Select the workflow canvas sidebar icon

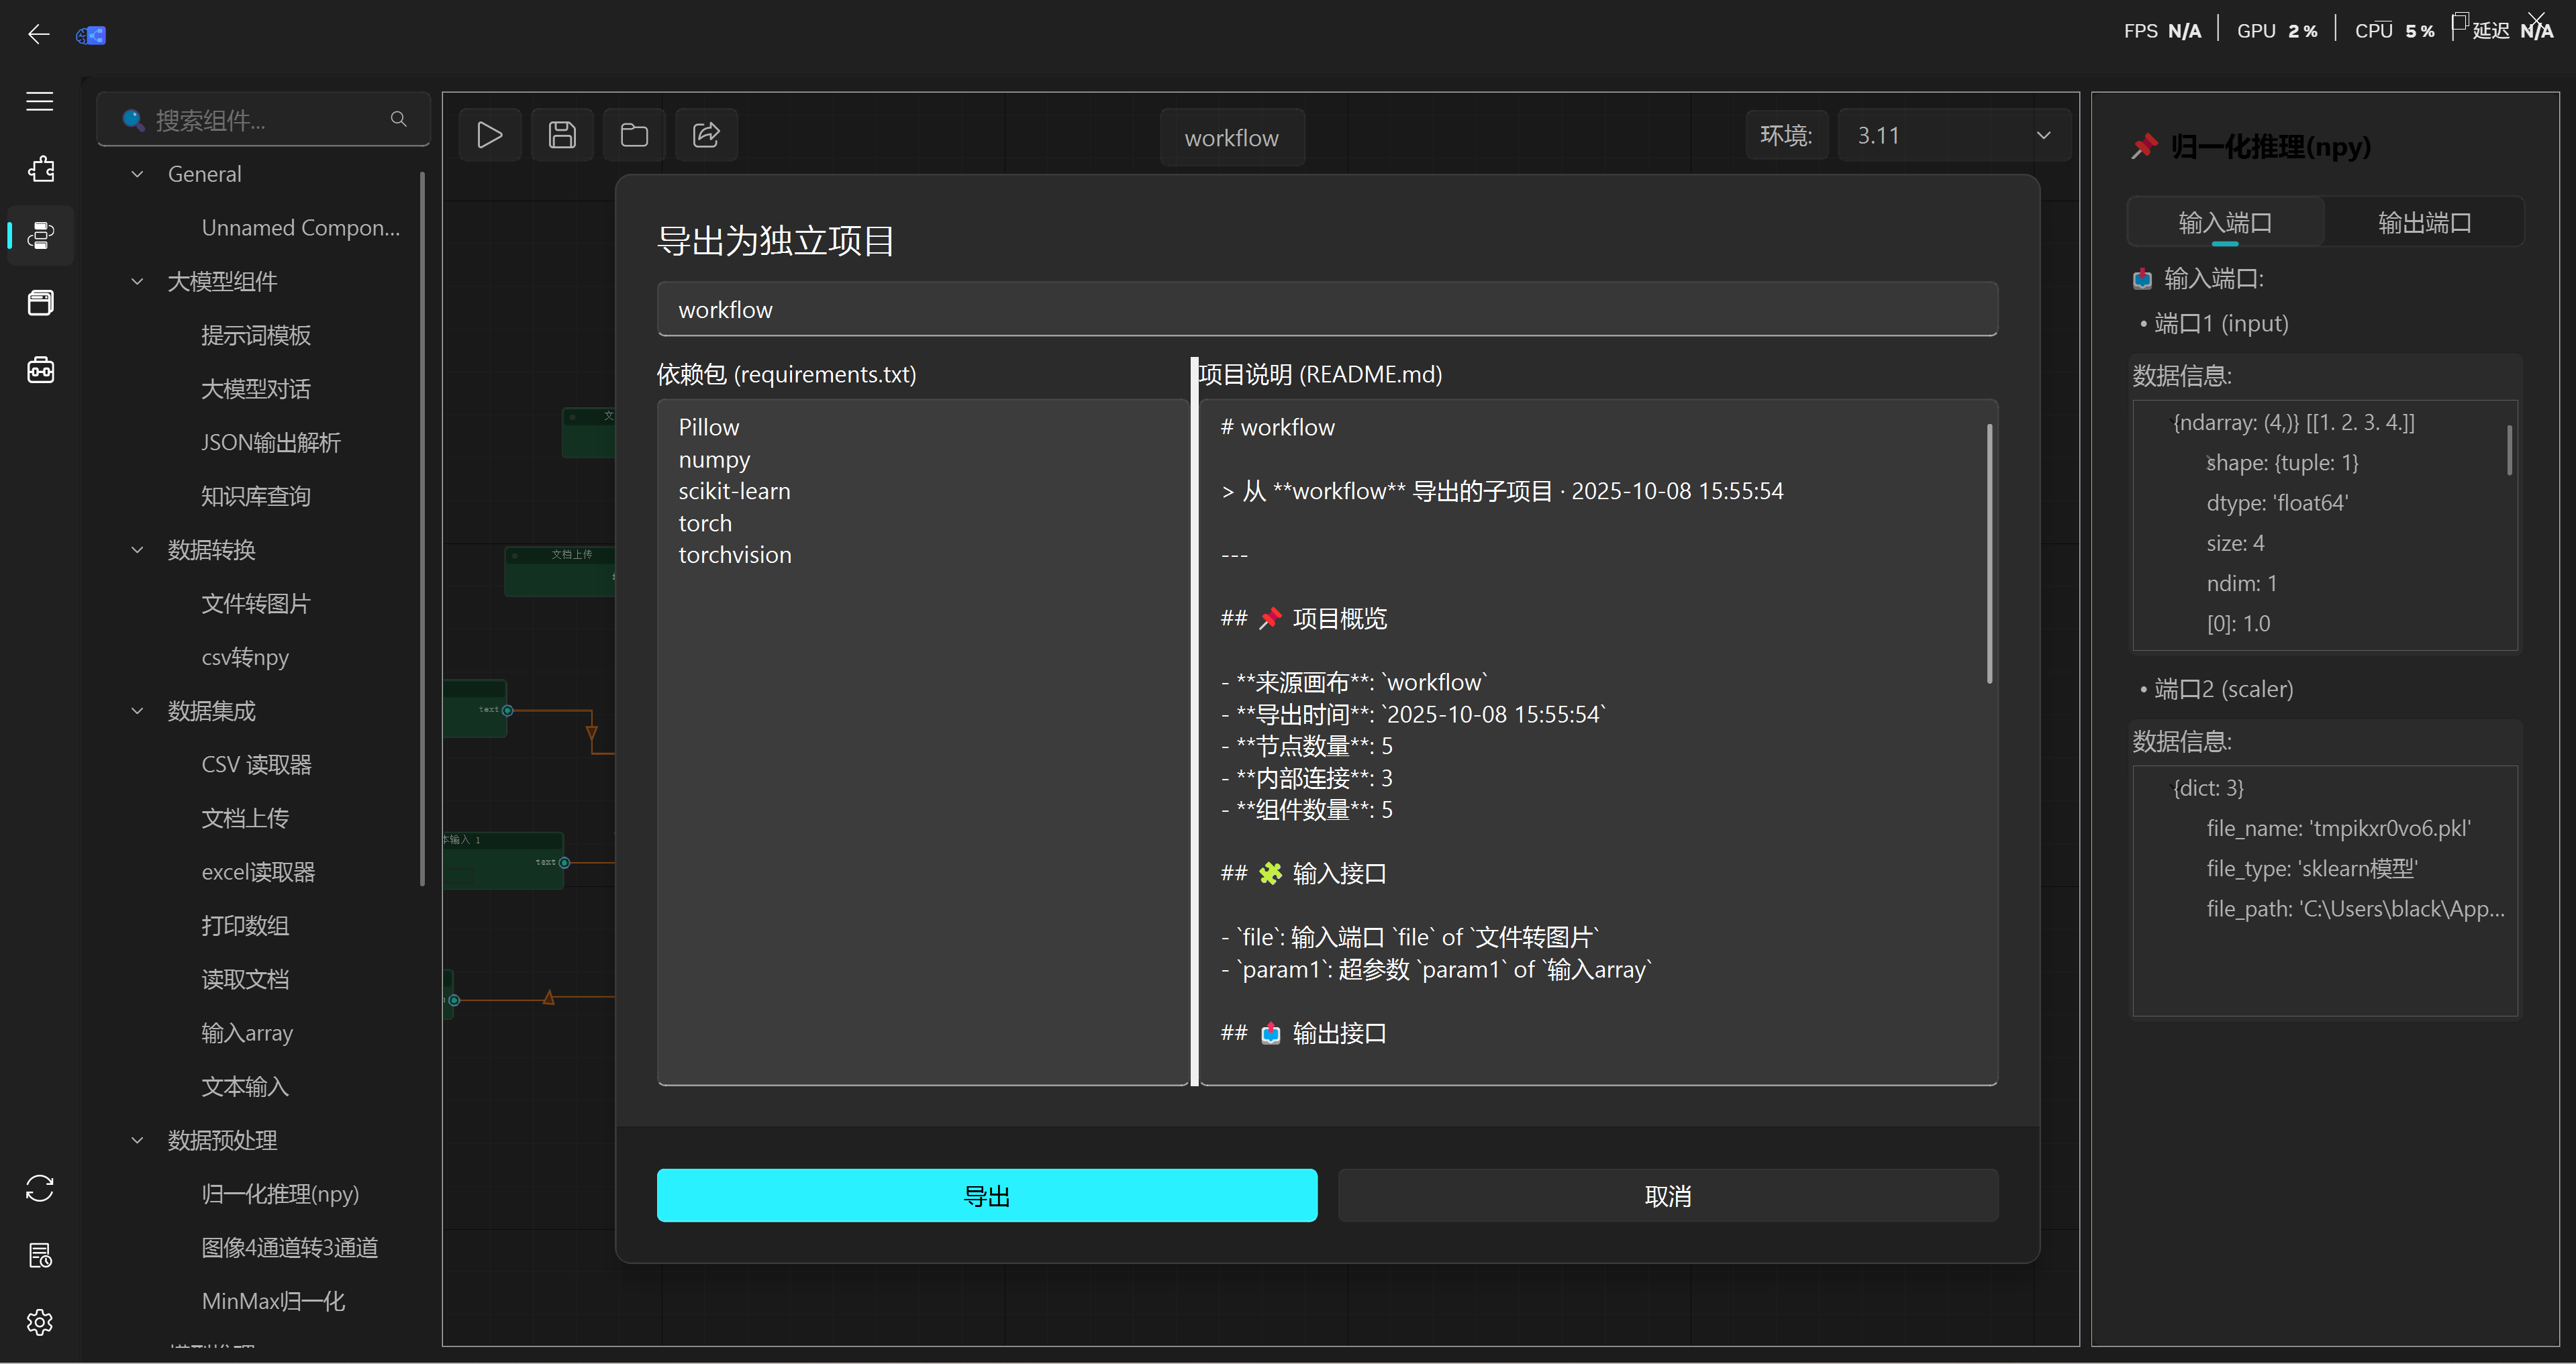40,235
